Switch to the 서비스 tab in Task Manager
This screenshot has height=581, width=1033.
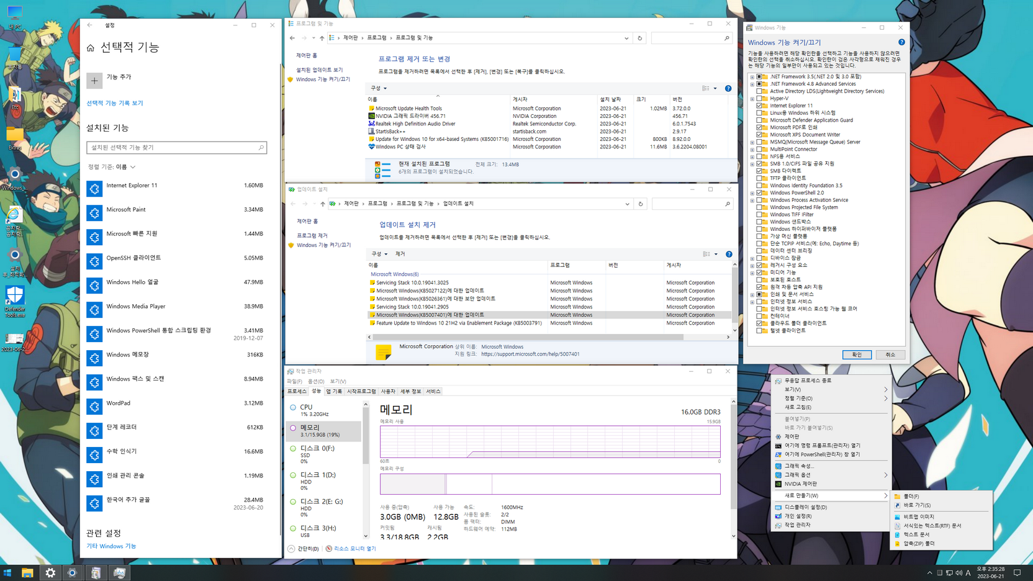(433, 391)
